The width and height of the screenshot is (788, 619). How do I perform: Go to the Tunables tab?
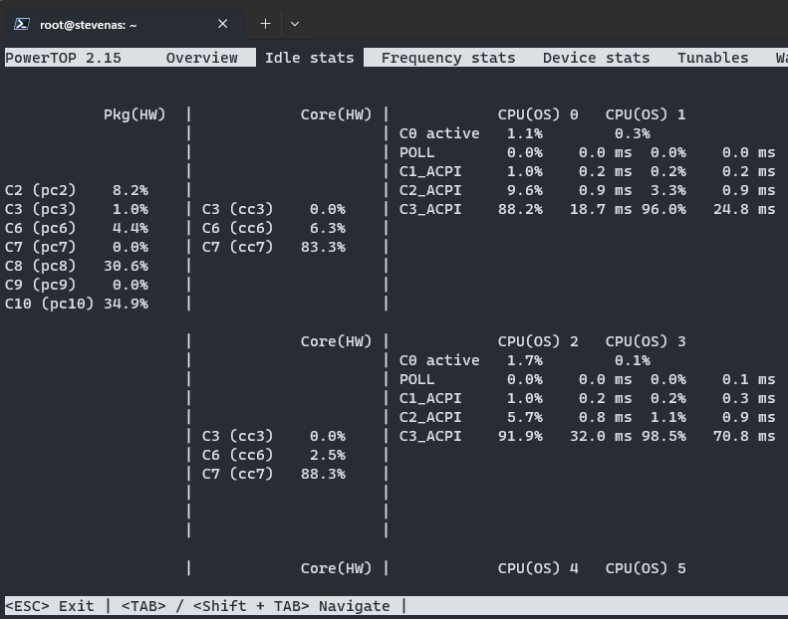point(712,58)
